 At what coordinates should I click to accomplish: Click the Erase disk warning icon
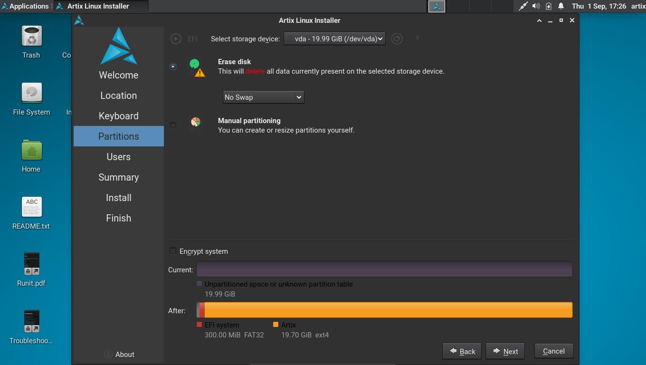point(196,67)
